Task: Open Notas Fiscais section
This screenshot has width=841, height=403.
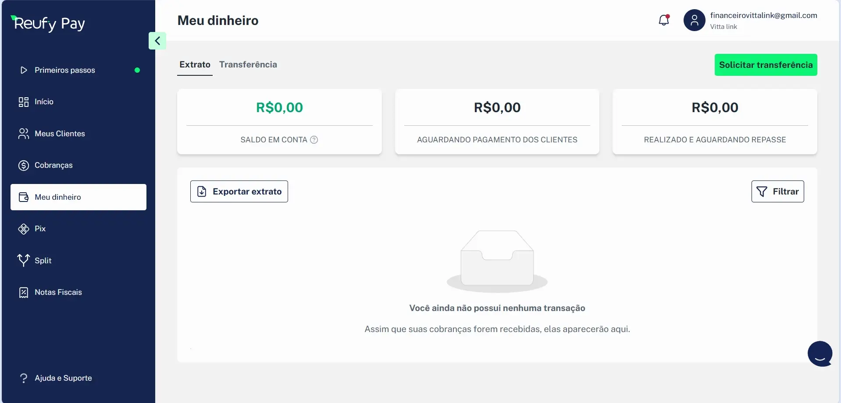Action: pyautogui.click(x=58, y=292)
